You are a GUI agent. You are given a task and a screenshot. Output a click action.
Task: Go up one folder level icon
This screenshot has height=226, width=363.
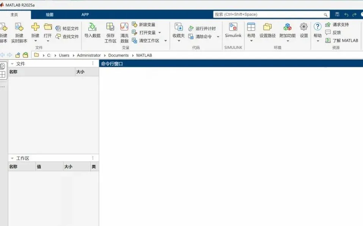[17, 55]
